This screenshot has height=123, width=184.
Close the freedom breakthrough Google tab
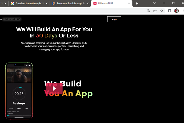click(47, 4)
